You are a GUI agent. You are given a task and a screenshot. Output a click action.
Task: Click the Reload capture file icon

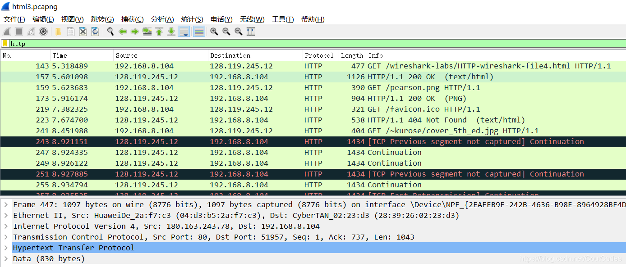click(95, 32)
